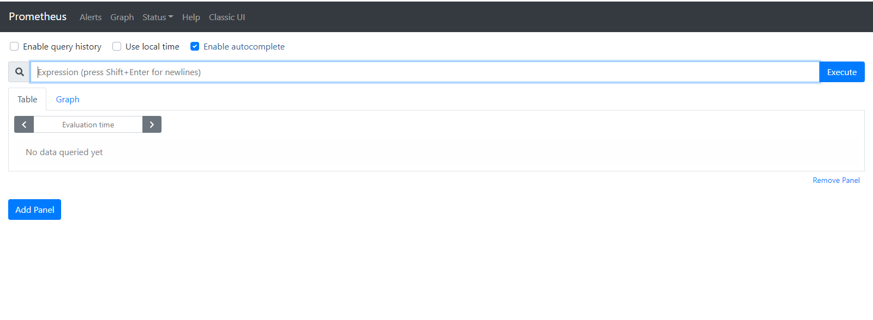
Task: Switch to the Graph panel tab
Action: click(68, 100)
